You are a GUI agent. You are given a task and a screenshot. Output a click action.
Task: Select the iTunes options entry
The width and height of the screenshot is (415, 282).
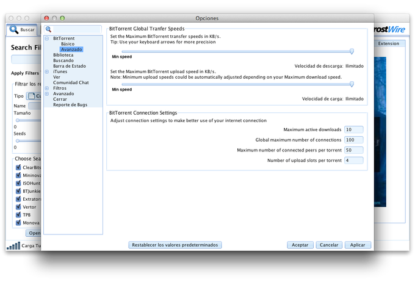click(60, 71)
